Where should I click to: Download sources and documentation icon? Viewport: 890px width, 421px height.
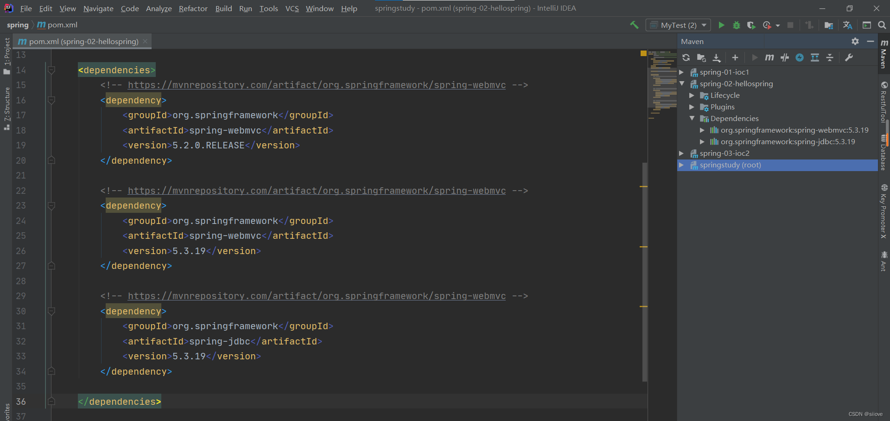717,57
